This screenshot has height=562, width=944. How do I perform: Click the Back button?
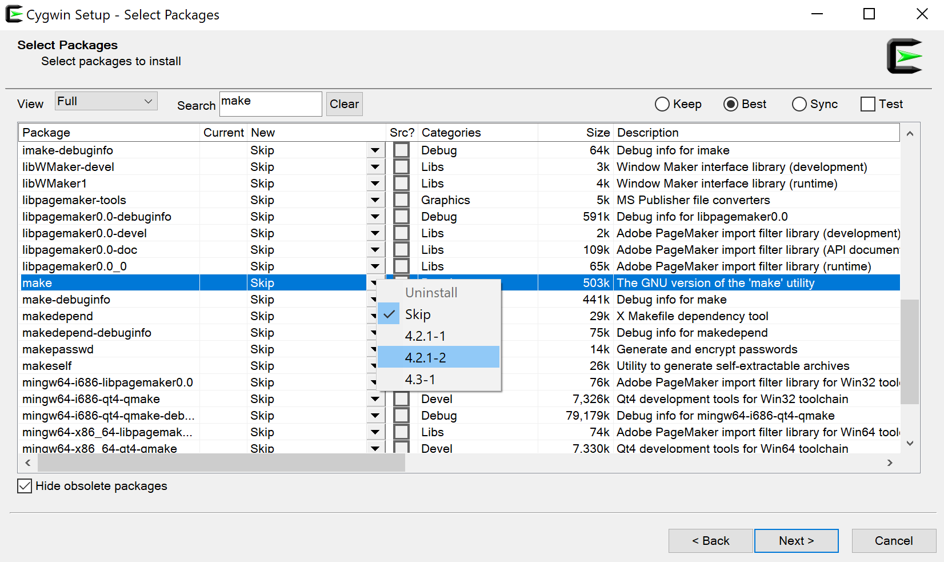[x=710, y=540]
